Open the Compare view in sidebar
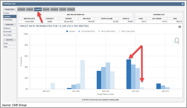The height and width of the screenshot is (108, 187). click(x=10, y=16)
